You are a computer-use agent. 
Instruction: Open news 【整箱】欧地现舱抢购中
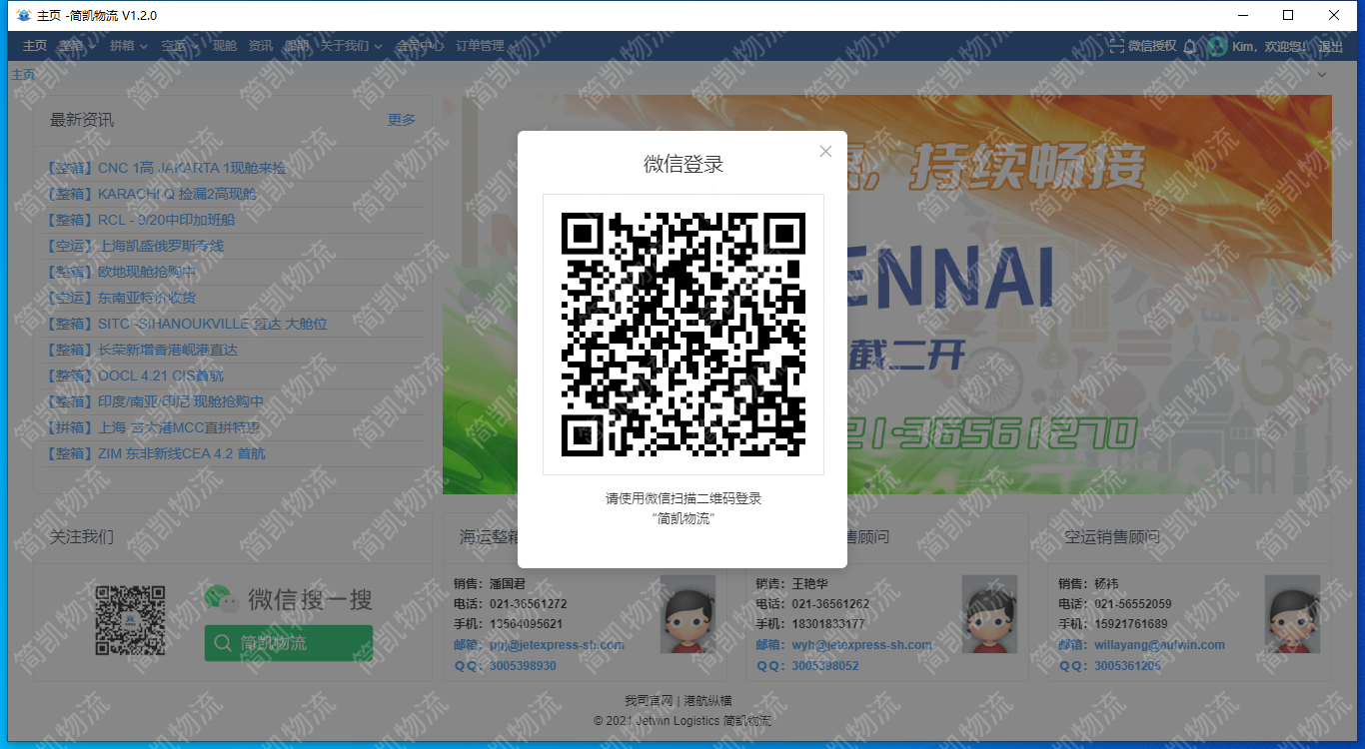[x=121, y=272]
